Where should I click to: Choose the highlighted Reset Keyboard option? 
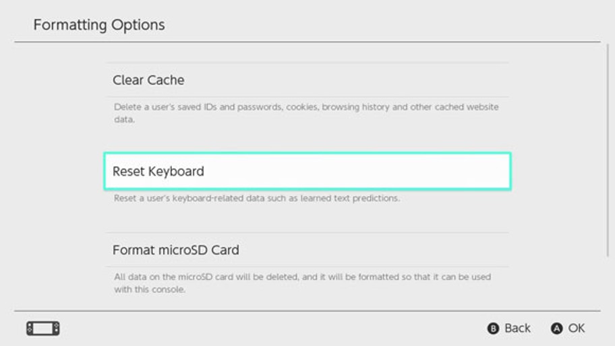[307, 171]
